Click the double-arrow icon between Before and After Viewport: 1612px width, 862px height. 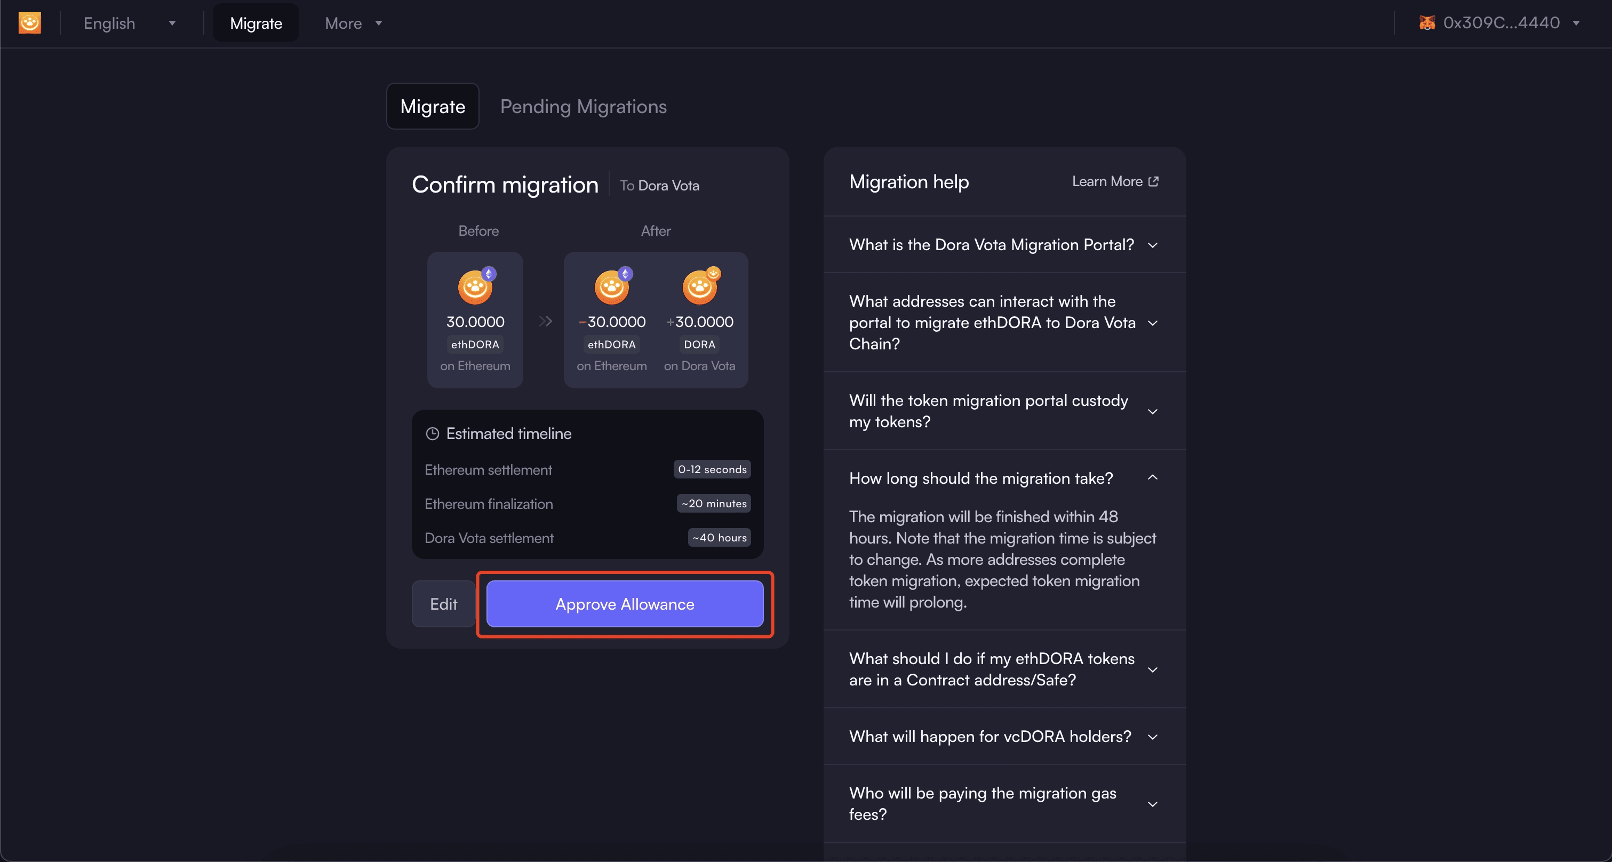545,321
